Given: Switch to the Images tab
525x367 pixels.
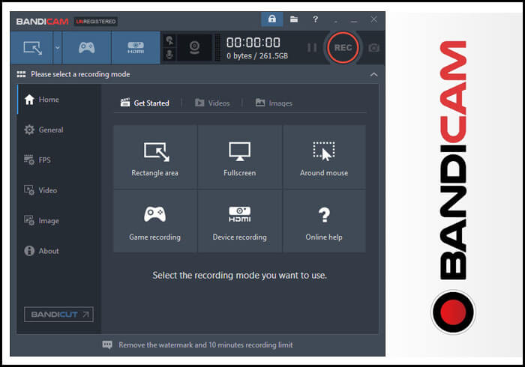Looking at the screenshot, I should point(274,103).
